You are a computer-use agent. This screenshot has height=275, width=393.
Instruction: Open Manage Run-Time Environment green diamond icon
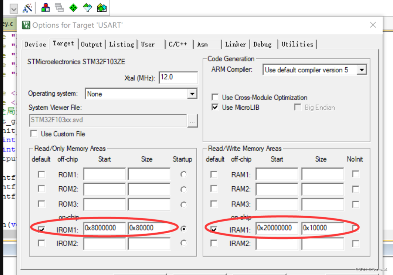(x=73, y=8)
